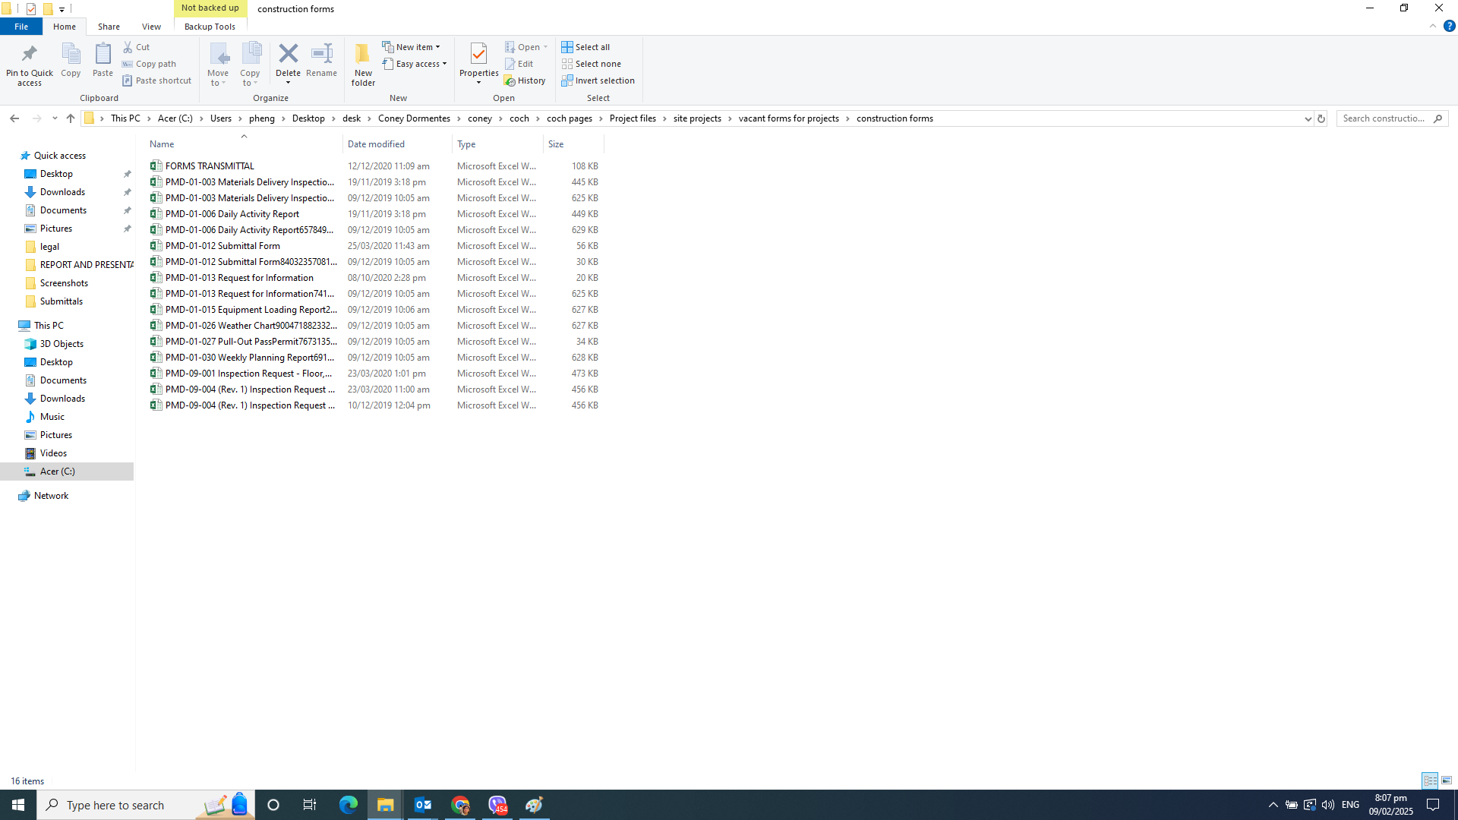Viewport: 1458px width, 820px height.
Task: Click the Select all button
Action: pos(585,47)
